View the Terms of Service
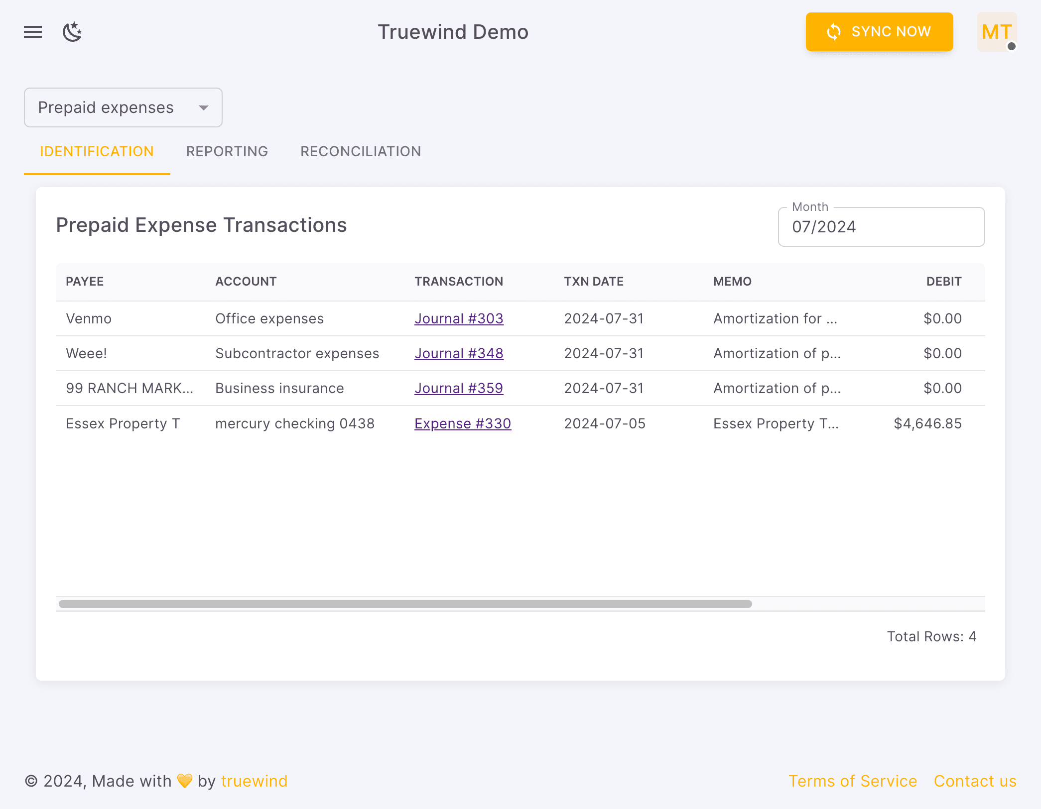The image size is (1041, 809). 853,781
